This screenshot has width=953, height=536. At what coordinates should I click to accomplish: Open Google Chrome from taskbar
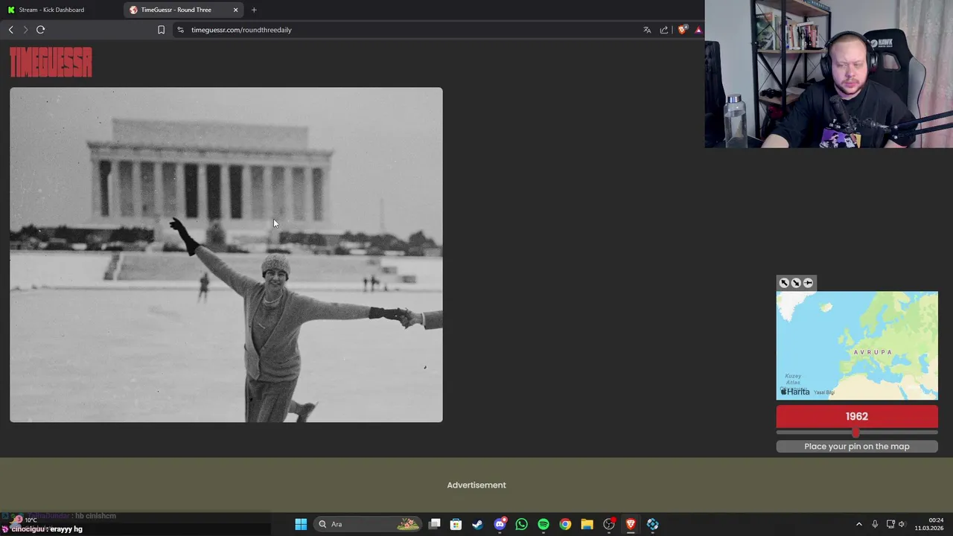tap(565, 524)
